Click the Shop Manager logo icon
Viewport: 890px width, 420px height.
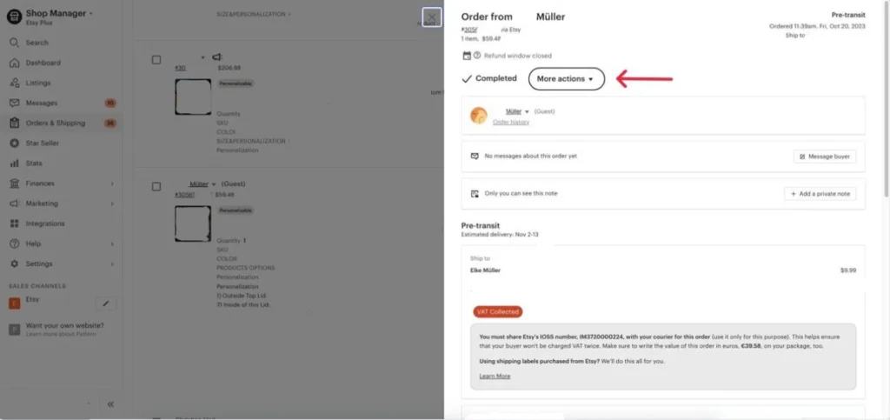click(14, 17)
